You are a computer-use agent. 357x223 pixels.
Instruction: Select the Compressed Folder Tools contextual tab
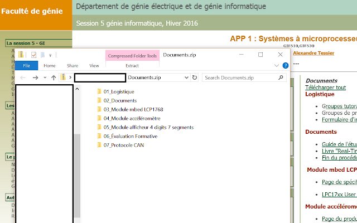(x=132, y=56)
